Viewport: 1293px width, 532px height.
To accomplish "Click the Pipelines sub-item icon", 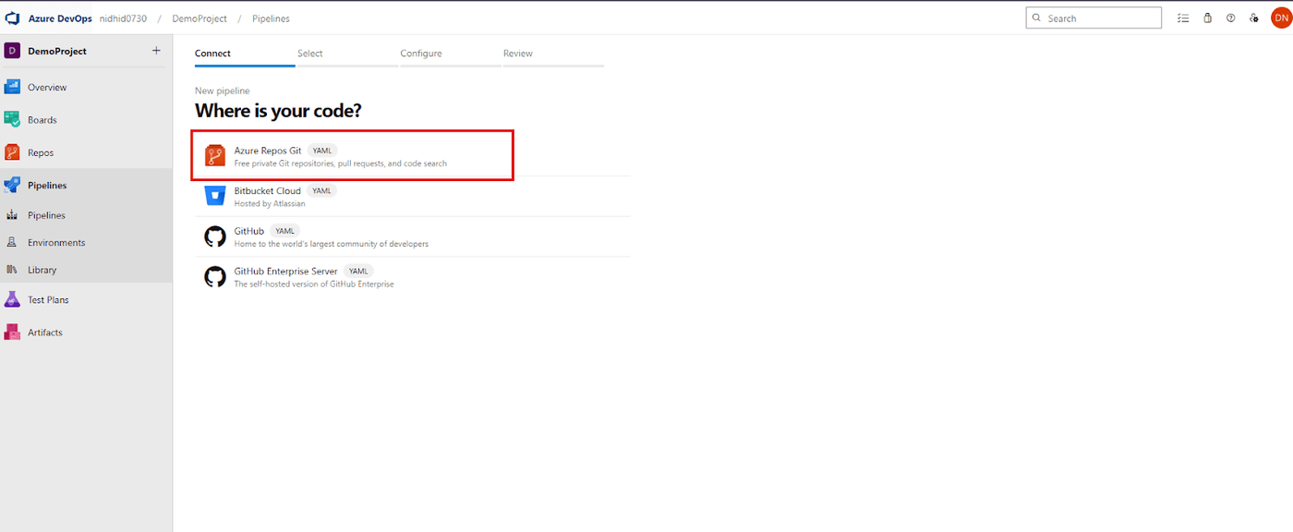I will 12,215.
